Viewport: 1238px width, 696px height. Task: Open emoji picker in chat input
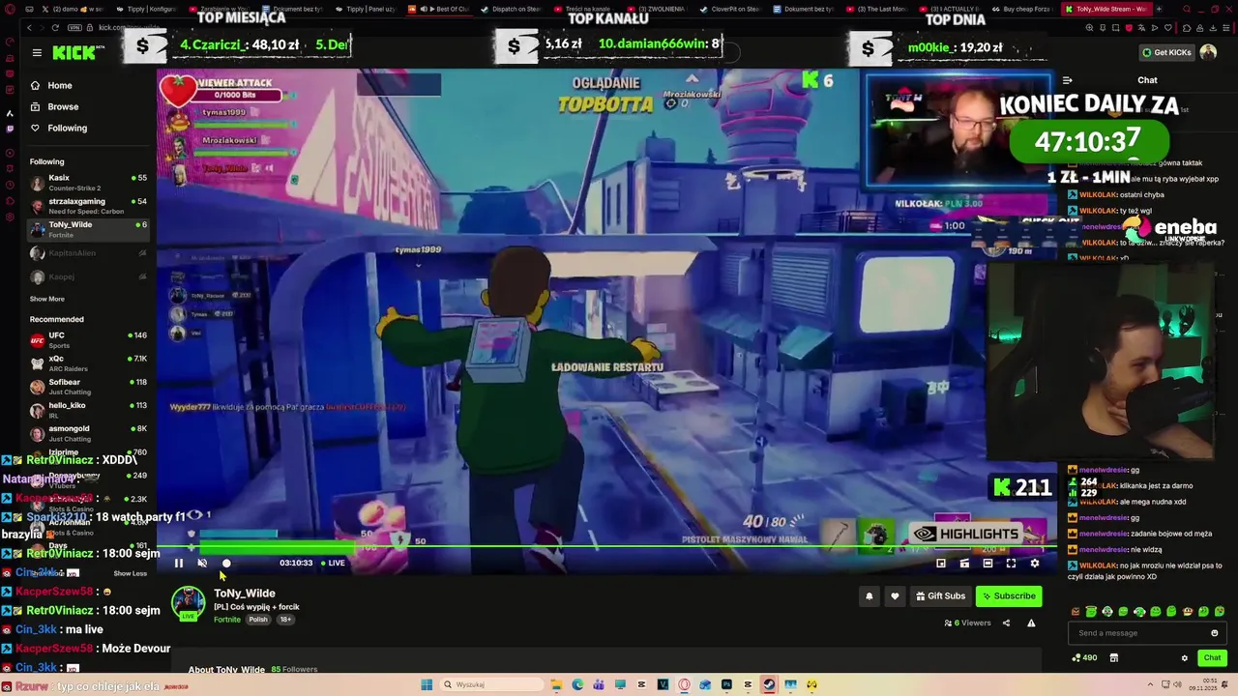tap(1215, 633)
